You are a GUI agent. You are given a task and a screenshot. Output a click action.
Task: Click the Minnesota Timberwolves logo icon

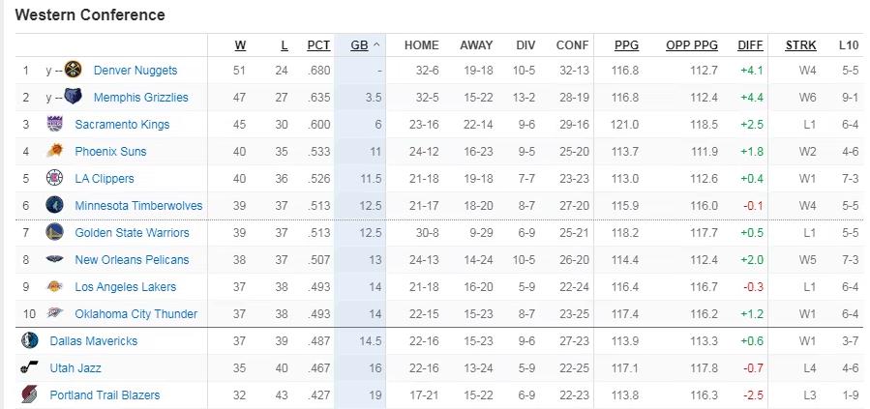point(54,205)
